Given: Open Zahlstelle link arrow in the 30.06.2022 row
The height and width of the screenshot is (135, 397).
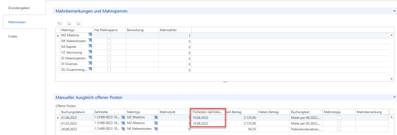Looking at the screenshot, I should pyautogui.click(x=123, y=129).
